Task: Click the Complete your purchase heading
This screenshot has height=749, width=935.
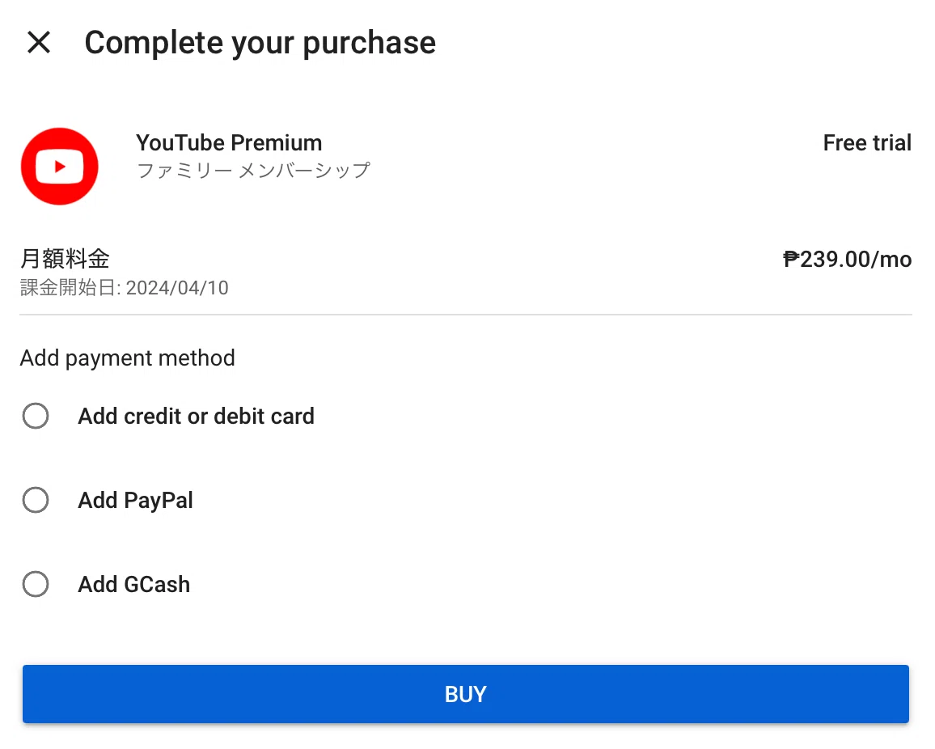Action: point(260,43)
